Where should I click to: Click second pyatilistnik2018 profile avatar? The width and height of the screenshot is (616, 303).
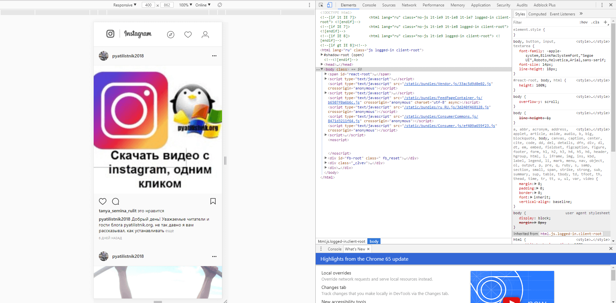(104, 256)
